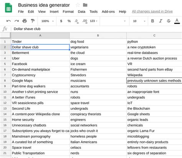182x158 pixels.
Task: Click cell containing Tinder
Action: pos(40,41)
